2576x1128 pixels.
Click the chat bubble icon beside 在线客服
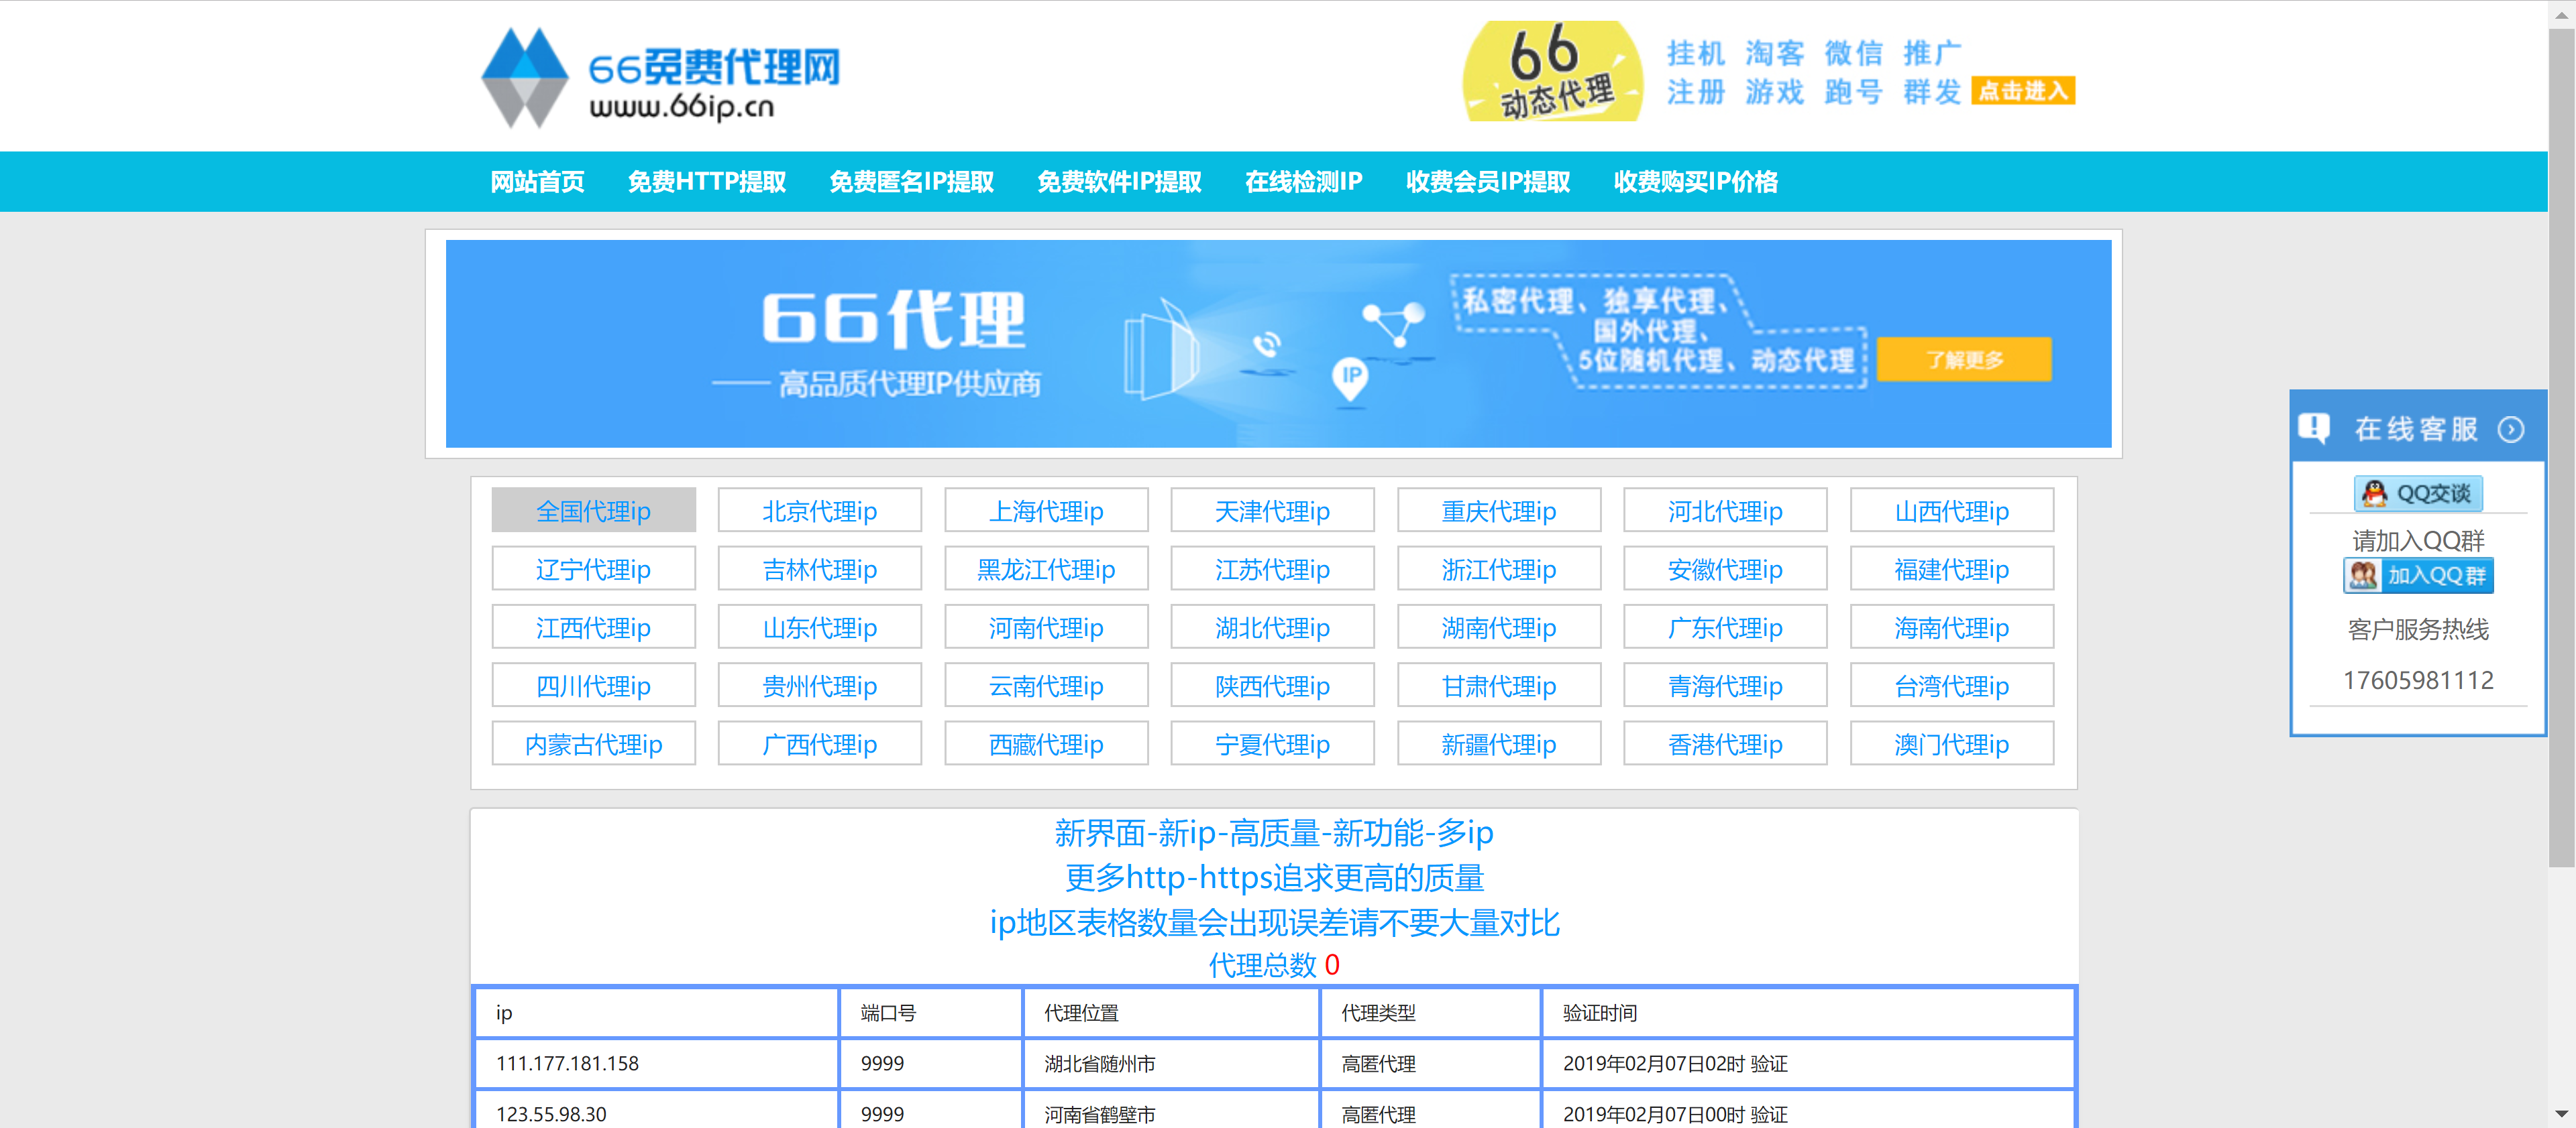(x=2313, y=429)
